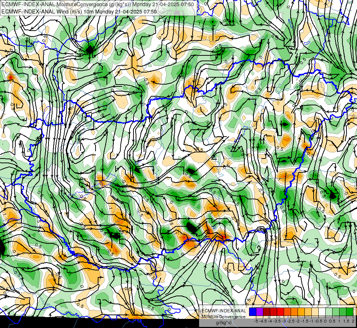This screenshot has height=328, width=357.
Task: Click the -2.5 tick label in legend
Action: (x=291, y=321)
